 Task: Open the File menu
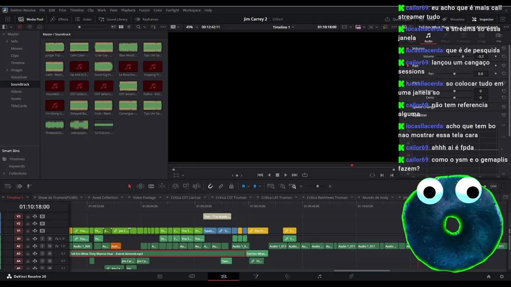(42, 10)
